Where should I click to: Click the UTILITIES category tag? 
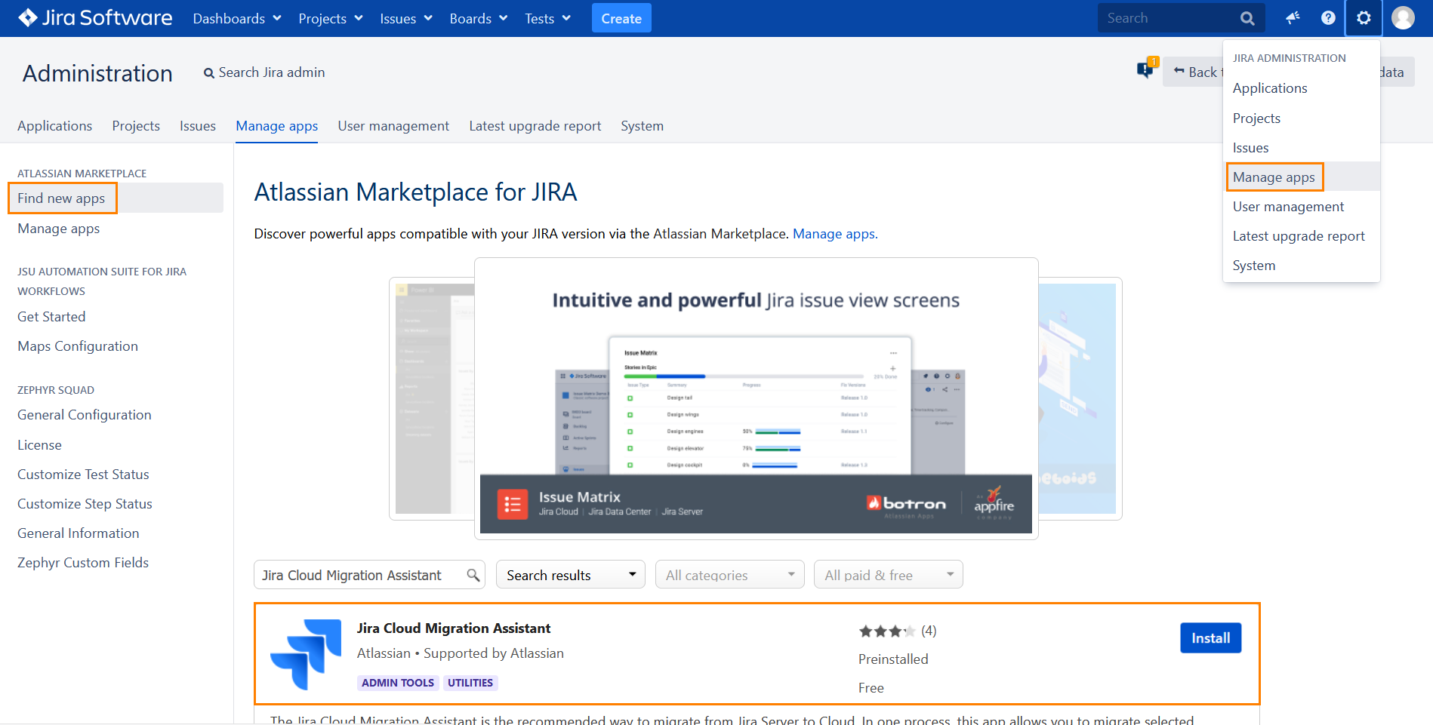[470, 683]
